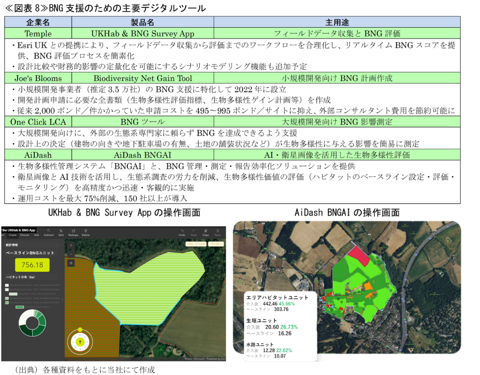The height and width of the screenshot is (375, 480).
Task: Click the AiDash company cell
Action: coord(38,155)
